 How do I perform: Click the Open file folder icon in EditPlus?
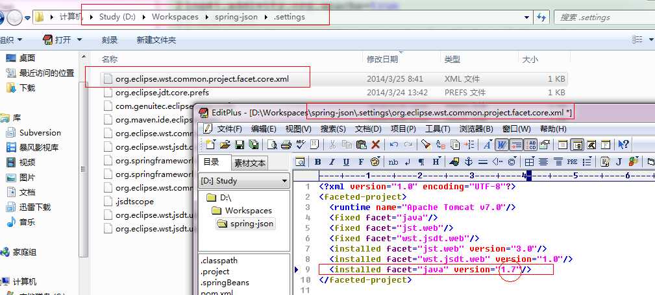click(225, 145)
